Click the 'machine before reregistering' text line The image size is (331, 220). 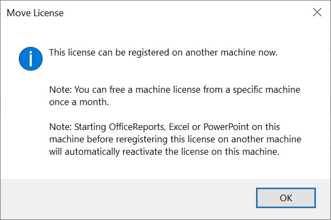click(x=175, y=139)
